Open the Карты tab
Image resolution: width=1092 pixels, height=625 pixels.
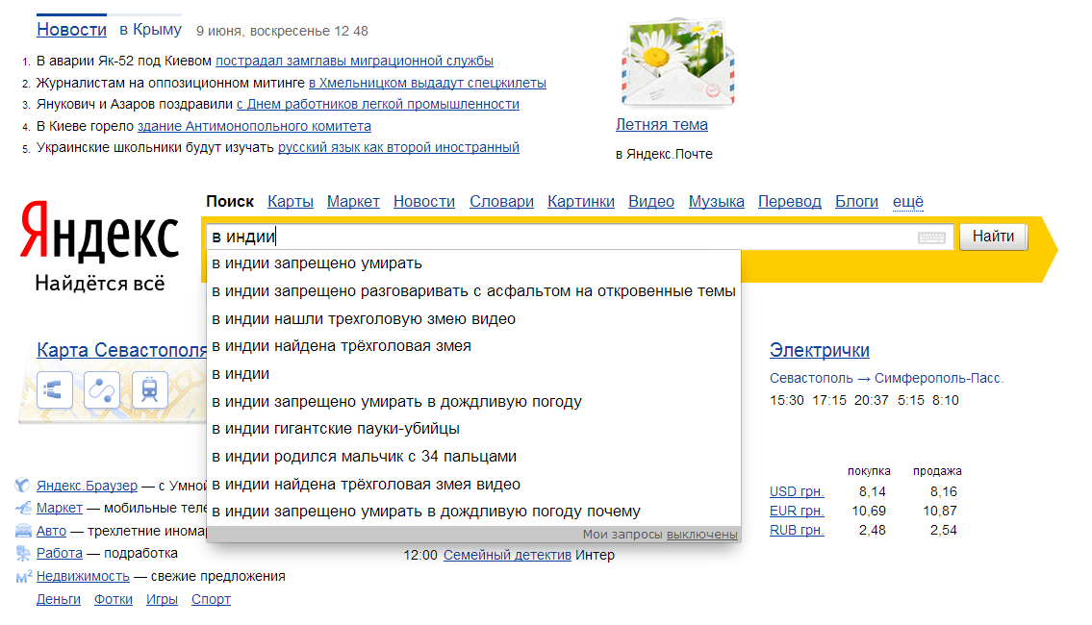291,202
